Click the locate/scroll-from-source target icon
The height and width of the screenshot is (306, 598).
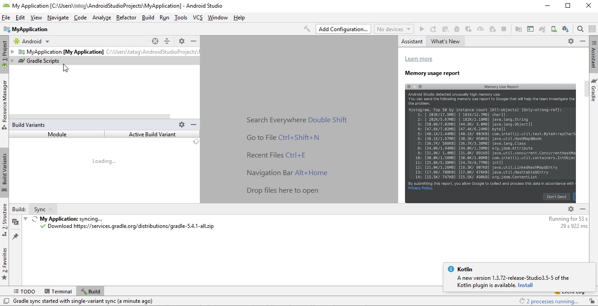pos(155,41)
